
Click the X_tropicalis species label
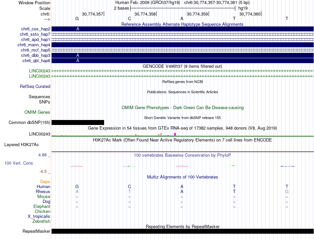tap(39, 217)
